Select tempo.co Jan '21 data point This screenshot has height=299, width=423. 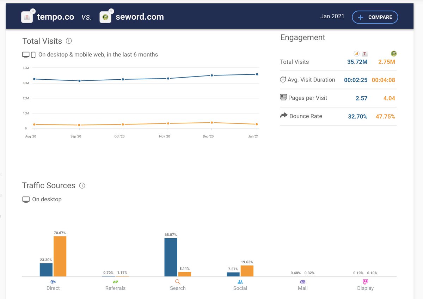(x=257, y=74)
